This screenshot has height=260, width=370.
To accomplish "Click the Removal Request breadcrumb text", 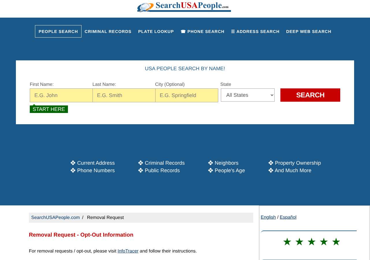I will (x=105, y=218).
